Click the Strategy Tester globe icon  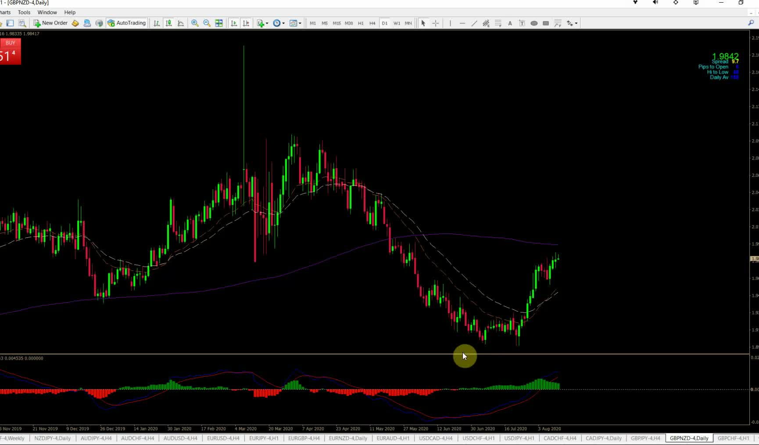pos(99,23)
